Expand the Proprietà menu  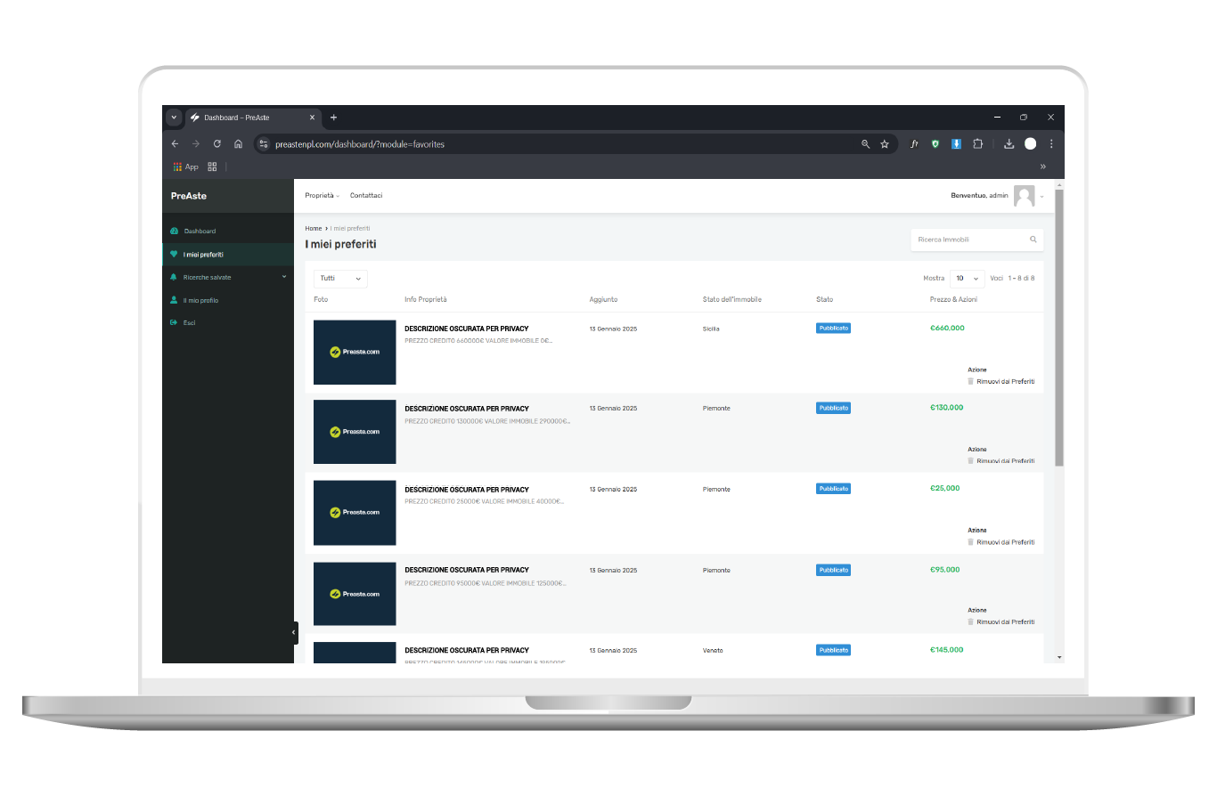coord(322,195)
